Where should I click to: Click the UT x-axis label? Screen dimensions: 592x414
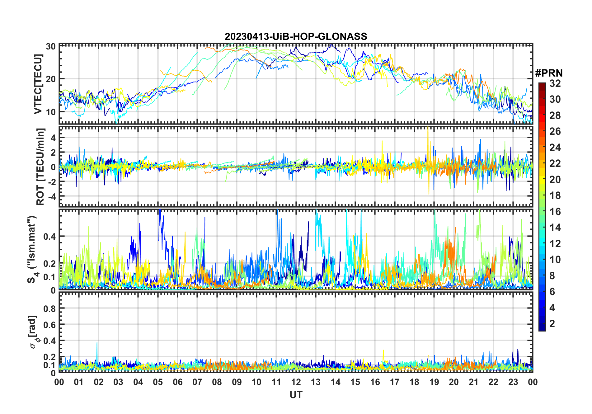click(296, 395)
